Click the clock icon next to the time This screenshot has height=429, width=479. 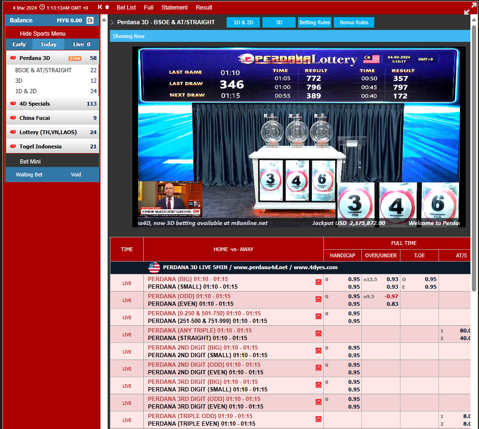click(42, 7)
